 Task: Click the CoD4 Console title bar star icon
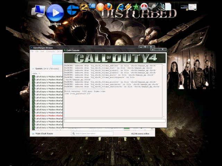click(x=65, y=50)
